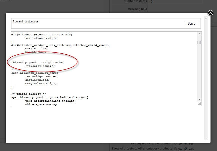Image resolution: width=217 pixels, height=151 pixels.
Task: Click the textarea scrollbar thumb
Action: tap(200, 42)
